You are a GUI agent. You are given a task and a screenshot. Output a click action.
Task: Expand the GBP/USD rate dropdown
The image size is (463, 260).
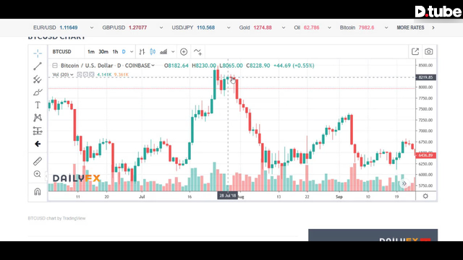click(161, 27)
